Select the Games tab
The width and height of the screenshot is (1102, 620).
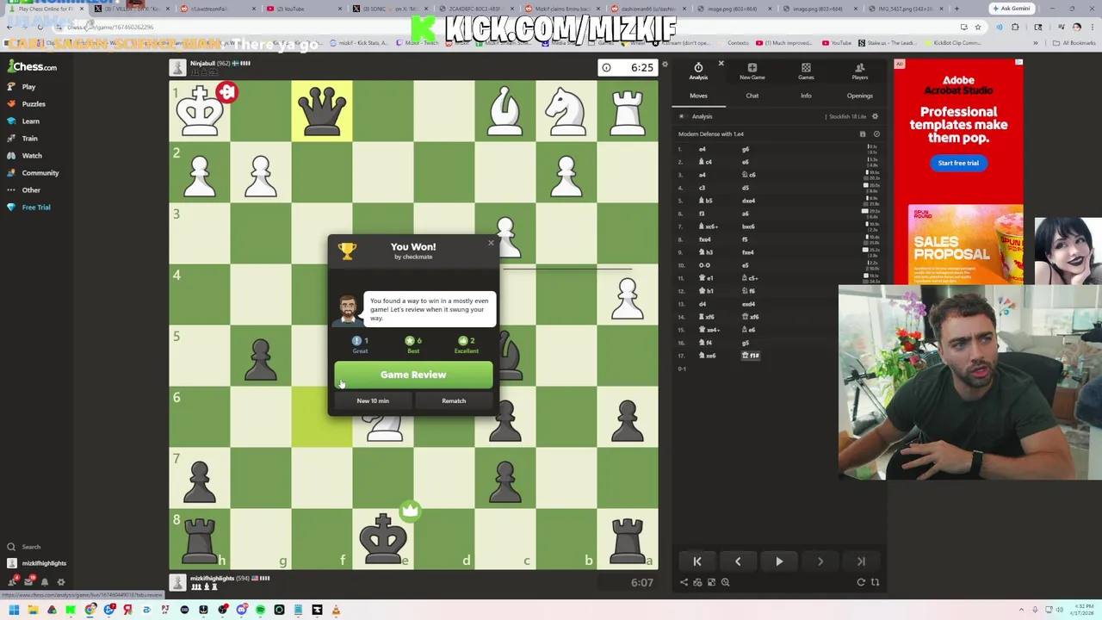[806, 71]
